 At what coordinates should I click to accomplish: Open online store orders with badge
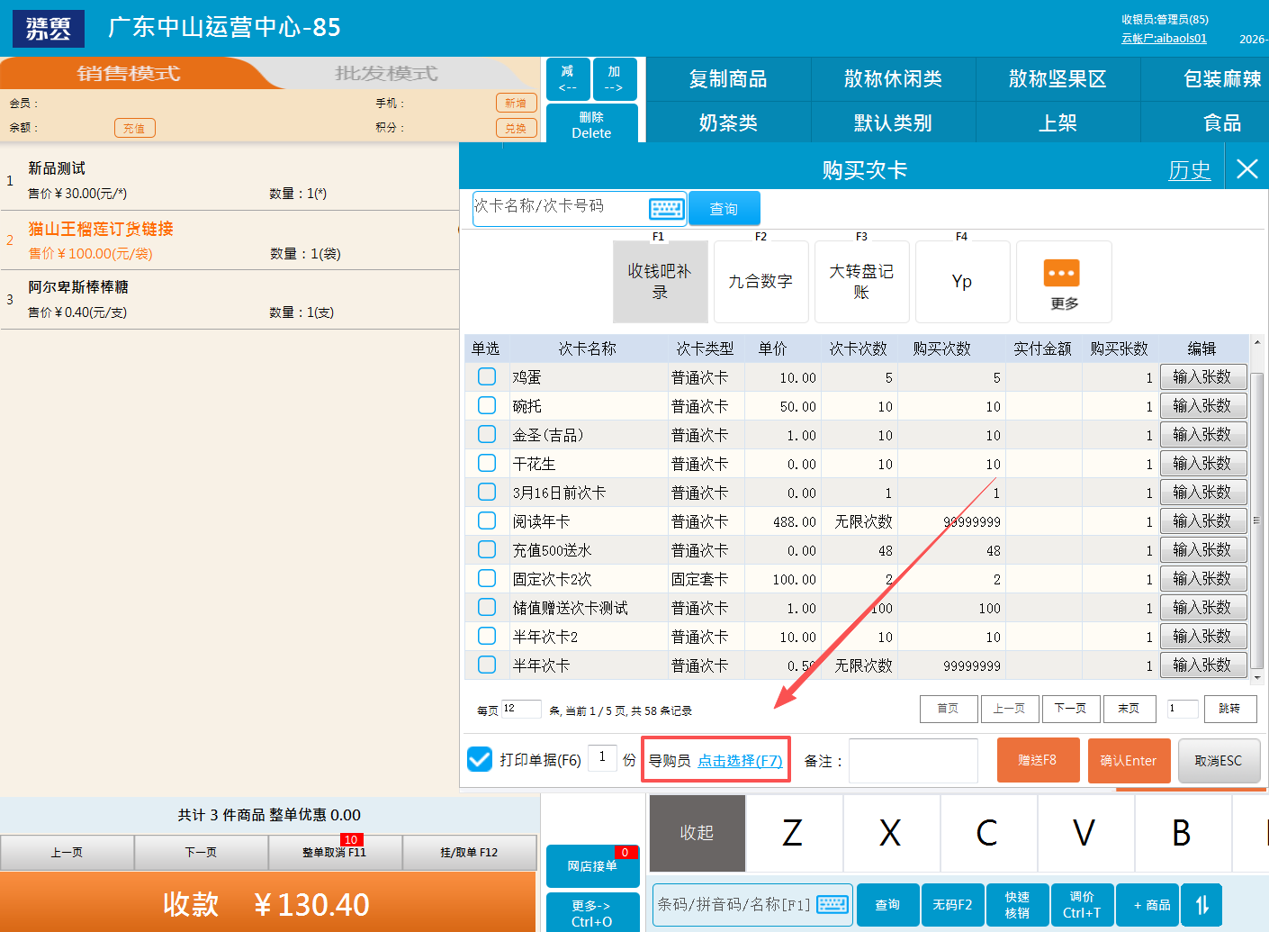[x=592, y=865]
